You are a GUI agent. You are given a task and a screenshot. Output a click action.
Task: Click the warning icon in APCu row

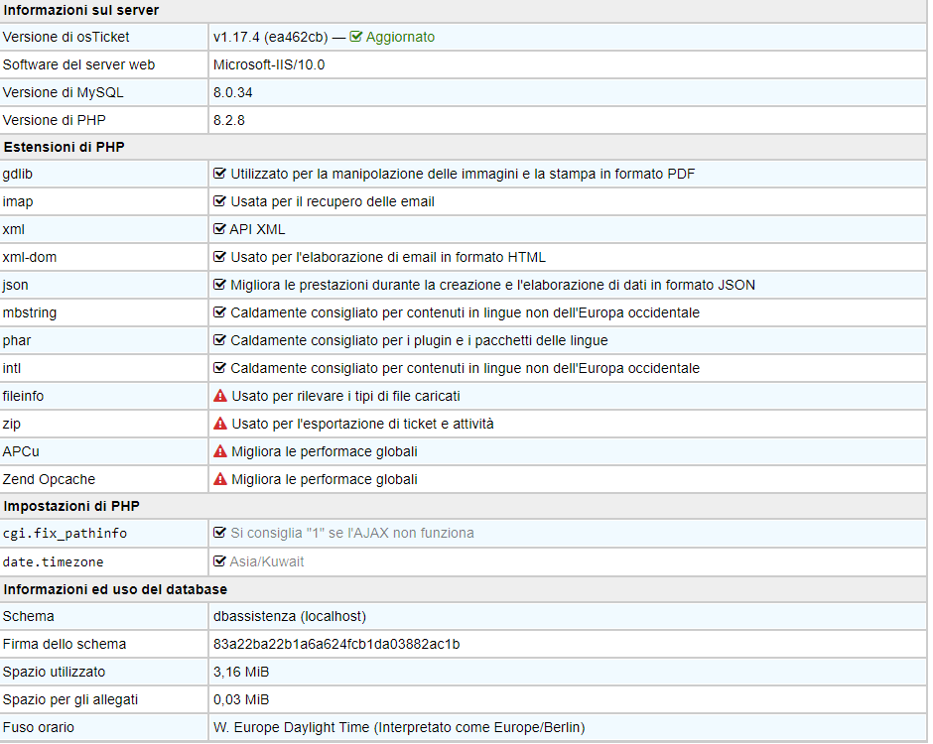tap(220, 451)
